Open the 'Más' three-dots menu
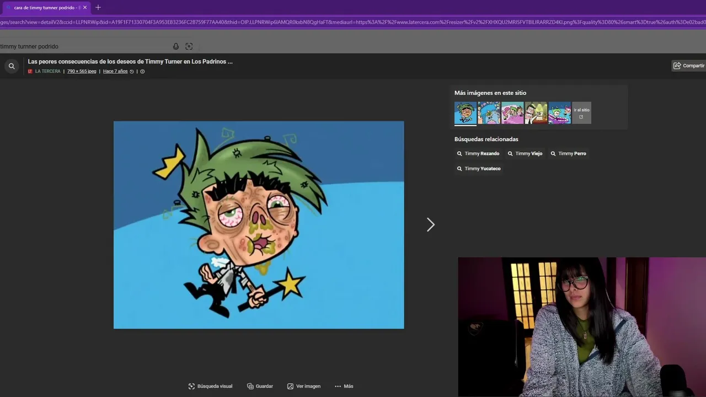The height and width of the screenshot is (397, 706). pos(344,387)
